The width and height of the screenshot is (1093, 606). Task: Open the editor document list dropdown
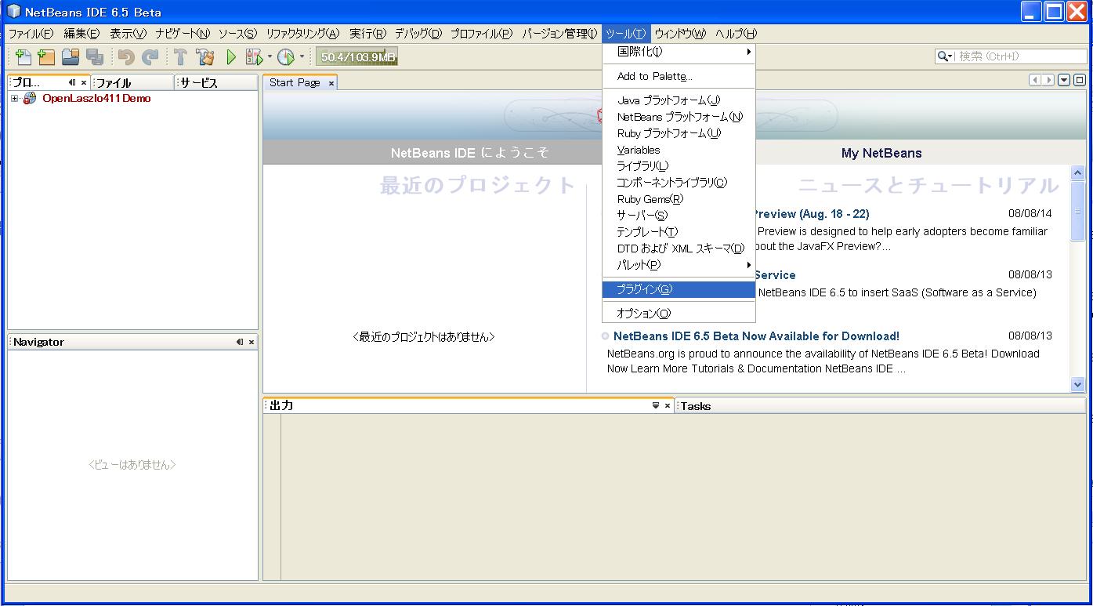click(x=1064, y=80)
